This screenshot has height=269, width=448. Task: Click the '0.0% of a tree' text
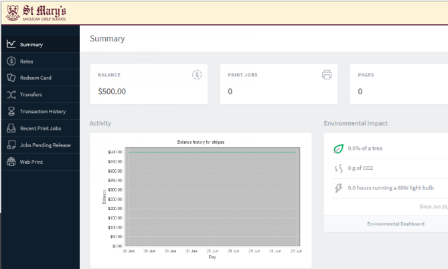[x=365, y=148]
